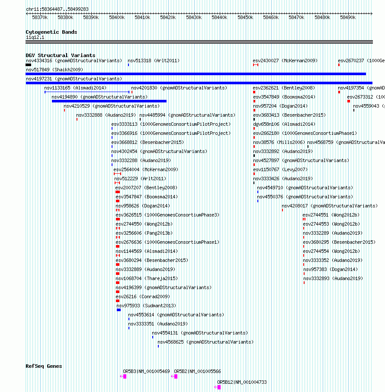Click esv2676636 1000Genomes Phase1 label

point(167,242)
